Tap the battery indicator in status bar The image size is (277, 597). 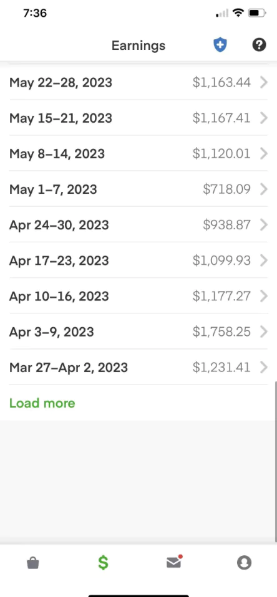pos(257,13)
